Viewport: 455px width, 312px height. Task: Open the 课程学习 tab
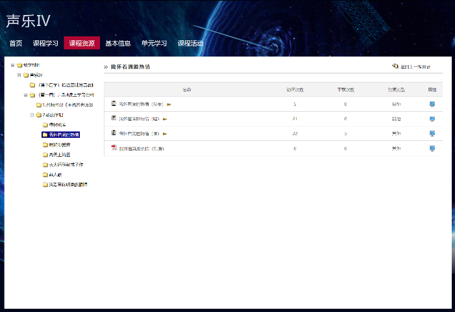45,44
